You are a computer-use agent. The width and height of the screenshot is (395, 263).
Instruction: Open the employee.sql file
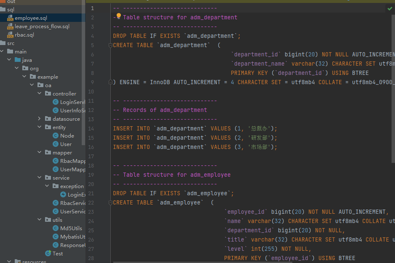31,18
